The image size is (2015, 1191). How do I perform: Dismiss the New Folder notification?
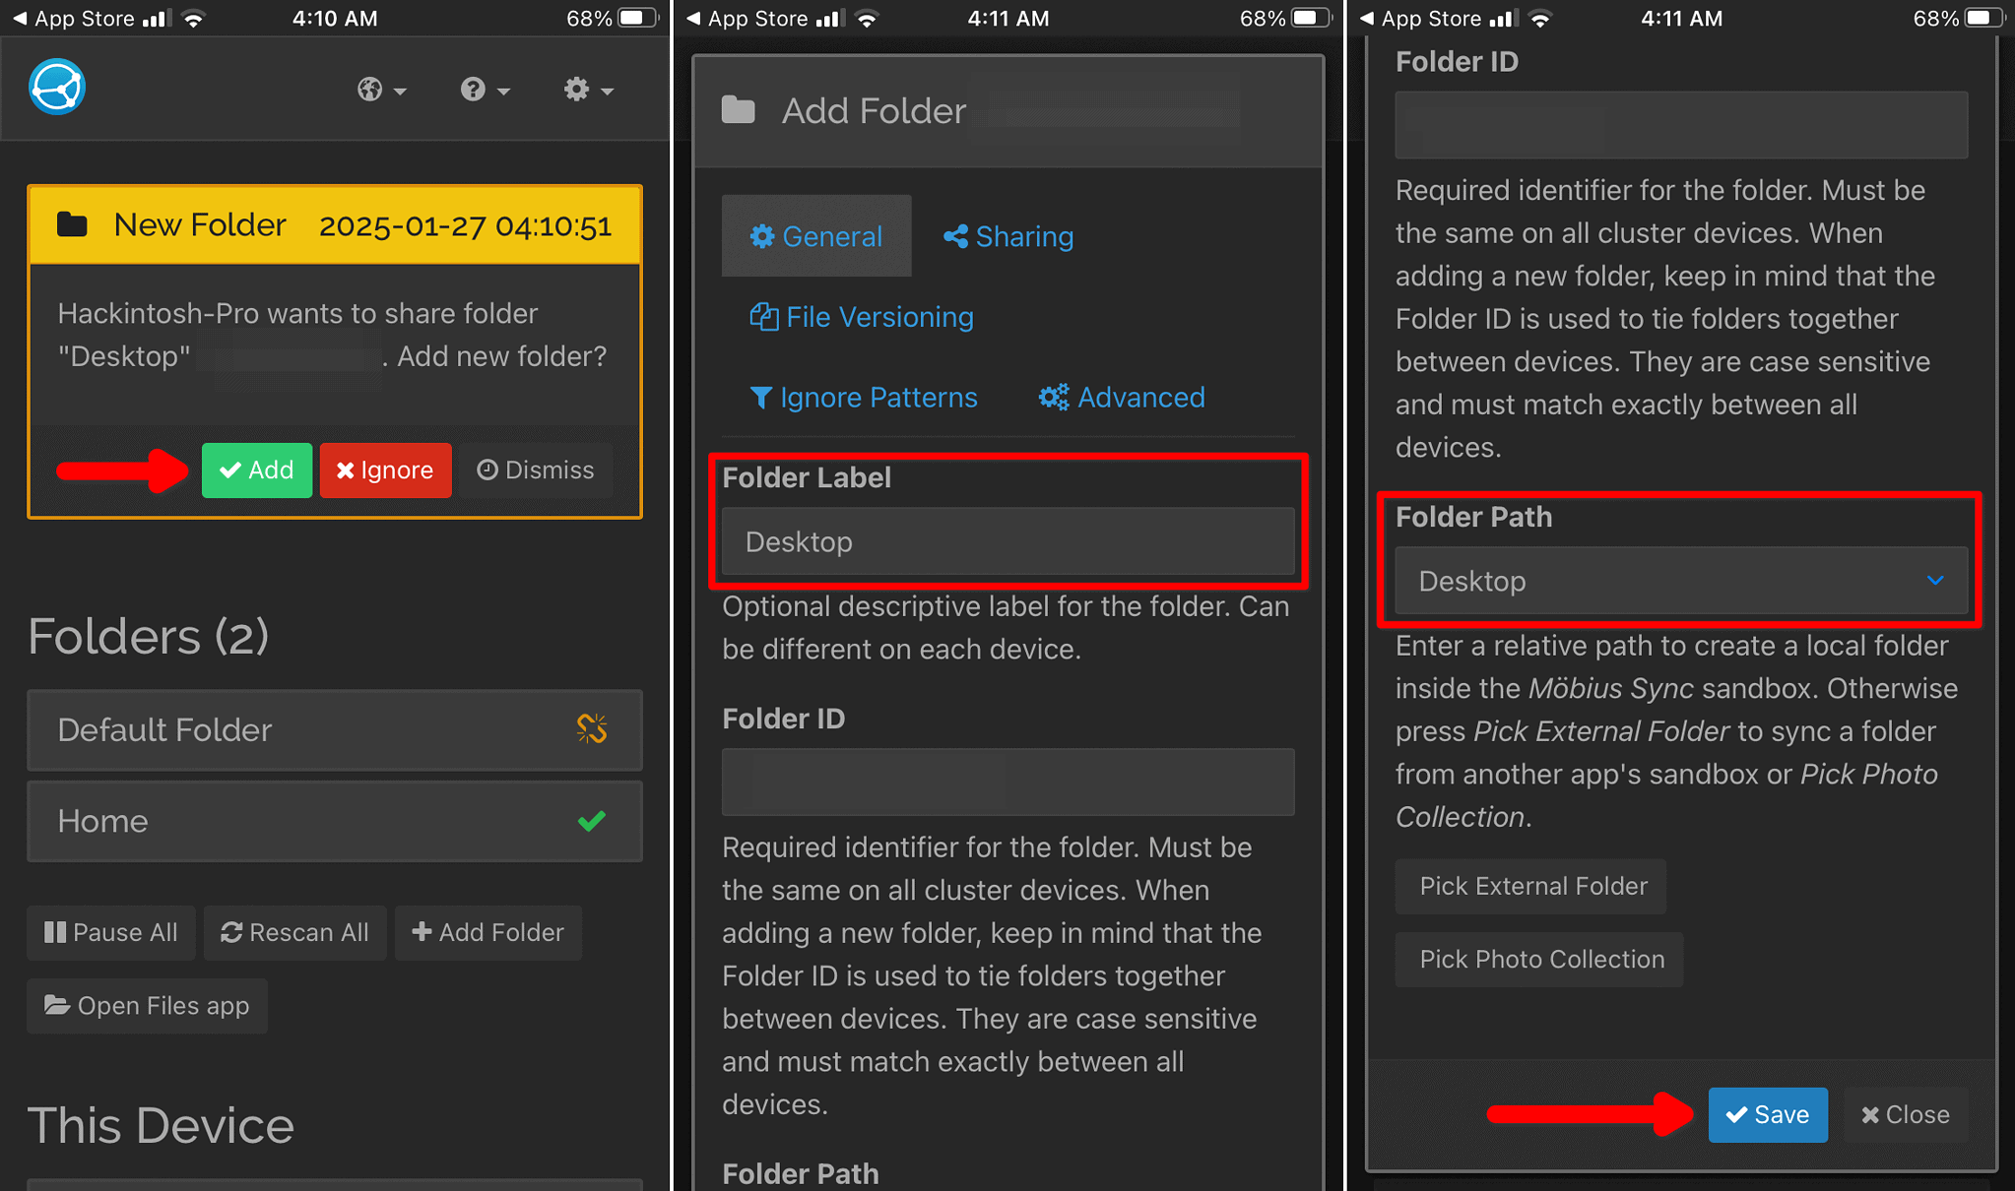tap(536, 470)
